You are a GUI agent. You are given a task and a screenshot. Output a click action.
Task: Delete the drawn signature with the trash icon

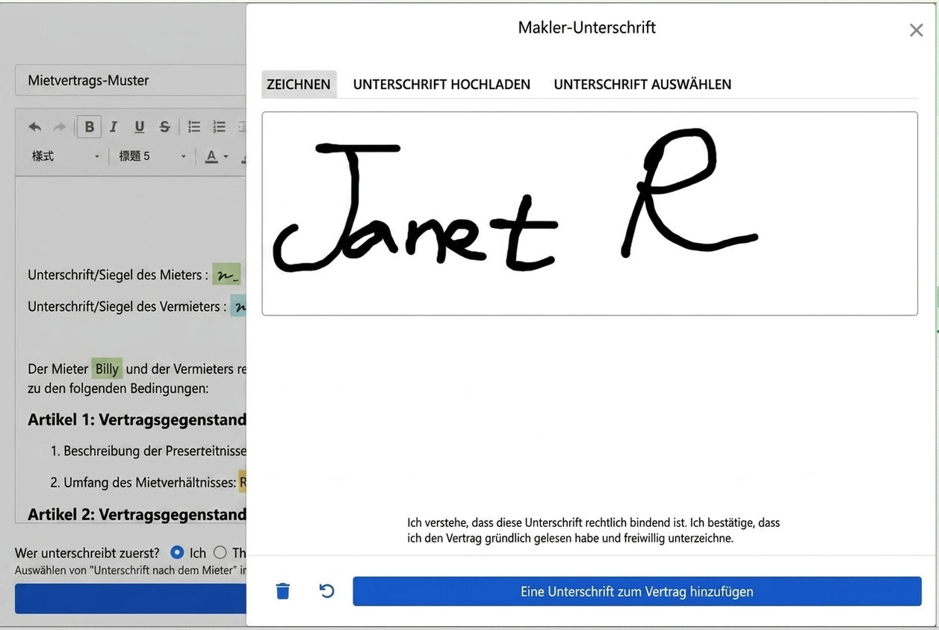pos(282,591)
